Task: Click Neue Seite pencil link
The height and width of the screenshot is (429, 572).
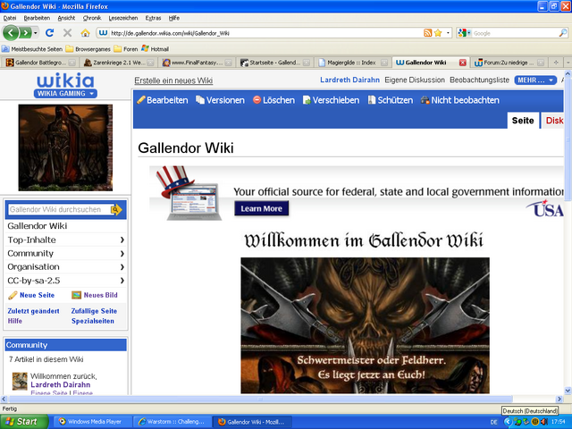Action: [31, 295]
